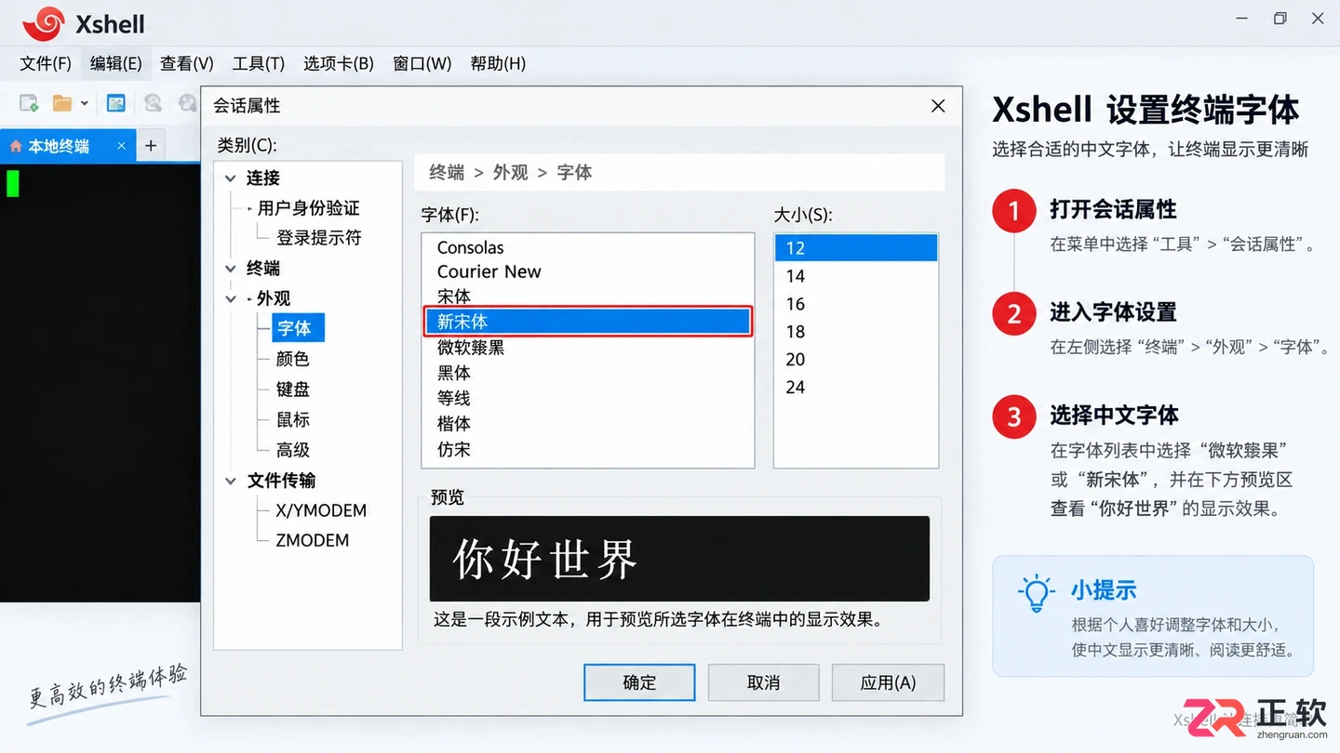This screenshot has height=753, width=1340.
Task: Select ZMODEM in the category tree
Action: (x=312, y=540)
